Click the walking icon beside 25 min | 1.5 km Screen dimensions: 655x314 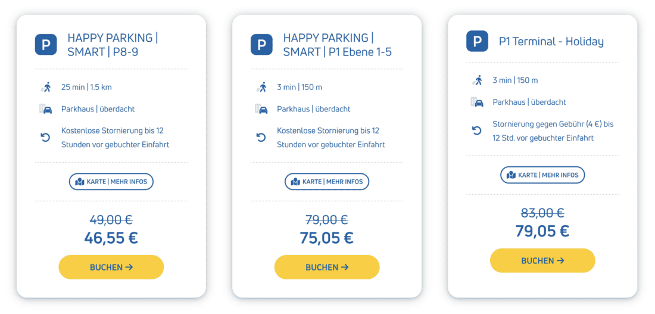[x=45, y=87]
